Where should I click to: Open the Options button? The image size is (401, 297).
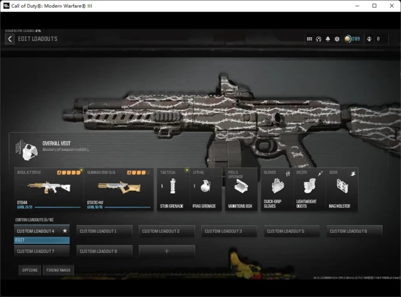[30, 270]
